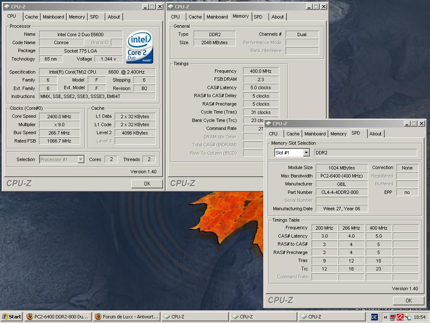Open the Processor #1 selection dropdown

tap(81, 159)
